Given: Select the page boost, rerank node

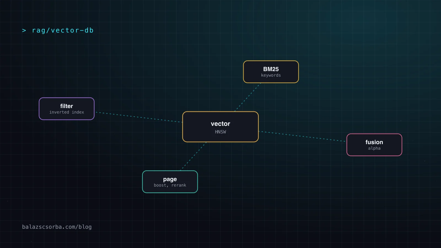Looking at the screenshot, I should point(170,182).
